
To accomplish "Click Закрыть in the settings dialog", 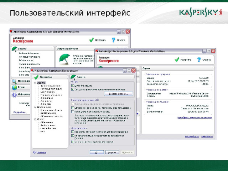I will pyautogui.click(x=112, y=152).
